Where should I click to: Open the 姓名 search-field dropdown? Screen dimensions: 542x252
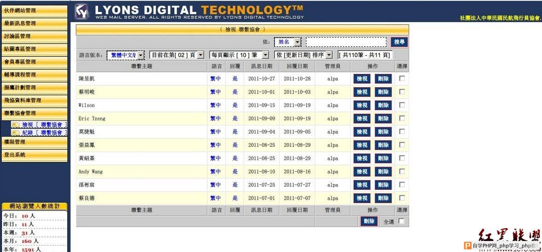pyautogui.click(x=288, y=42)
